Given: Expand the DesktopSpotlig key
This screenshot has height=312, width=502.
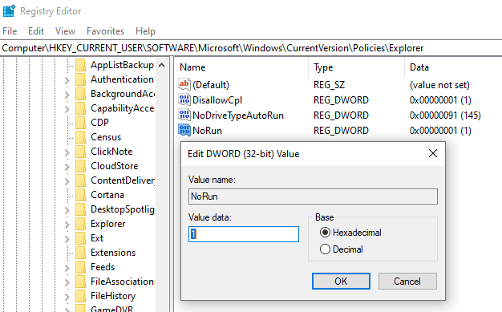Looking at the screenshot, I should (x=67, y=210).
